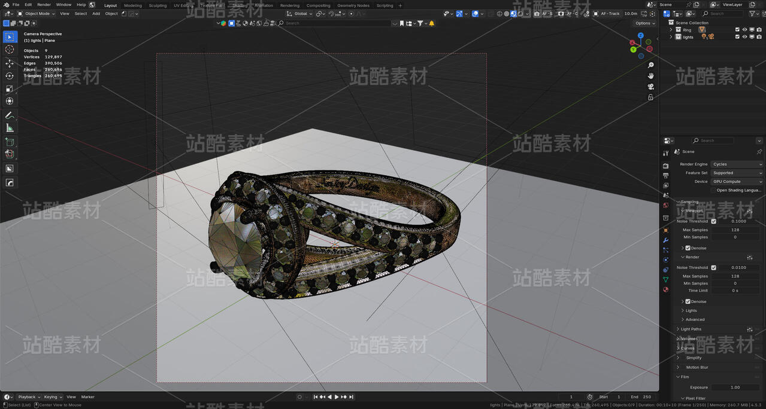
Task: Open the File menu
Action: (x=16, y=5)
